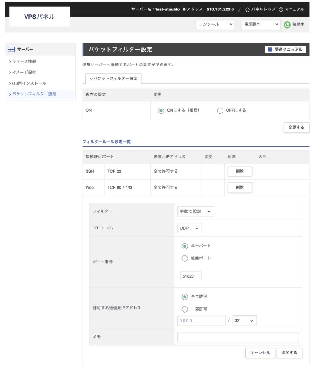The height and width of the screenshot is (370, 316).
Task: Open リソース情報 in the sidebar
Action: (24, 61)
